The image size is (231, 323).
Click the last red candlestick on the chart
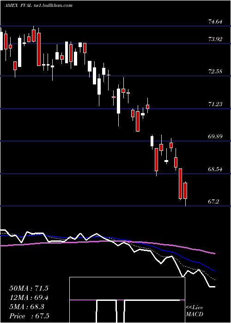[x=185, y=191]
